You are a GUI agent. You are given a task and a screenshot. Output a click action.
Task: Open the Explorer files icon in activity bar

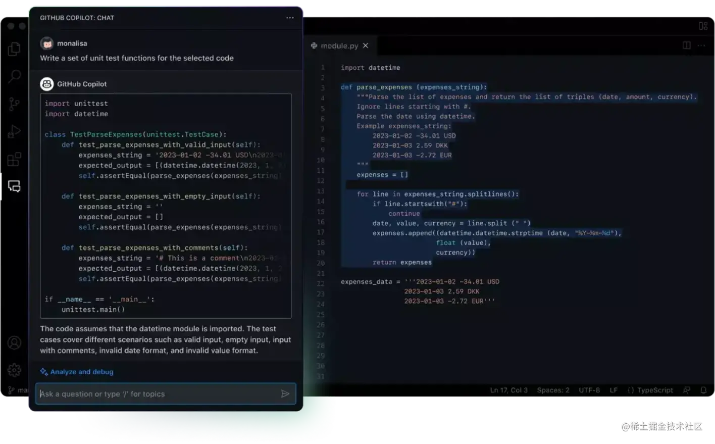tap(14, 49)
